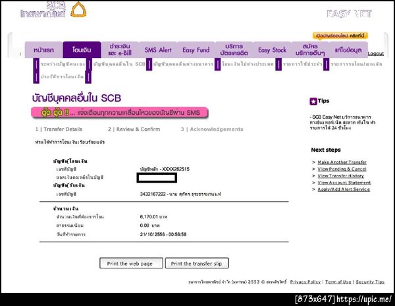This screenshot has height=306, width=395.
Task: Open the Security Tips link
Action: 370,282
